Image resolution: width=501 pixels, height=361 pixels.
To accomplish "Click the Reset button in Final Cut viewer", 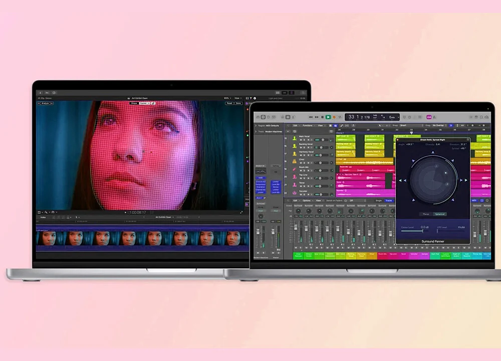I will coord(229,103).
